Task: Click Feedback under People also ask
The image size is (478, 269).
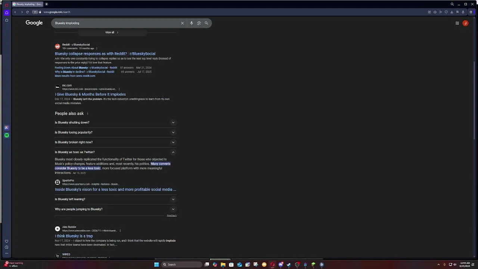Action: pos(172,216)
